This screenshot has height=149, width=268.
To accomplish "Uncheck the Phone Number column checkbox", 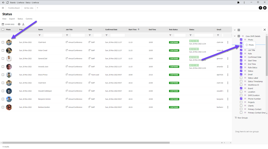I will pyautogui.click(x=241, y=99).
